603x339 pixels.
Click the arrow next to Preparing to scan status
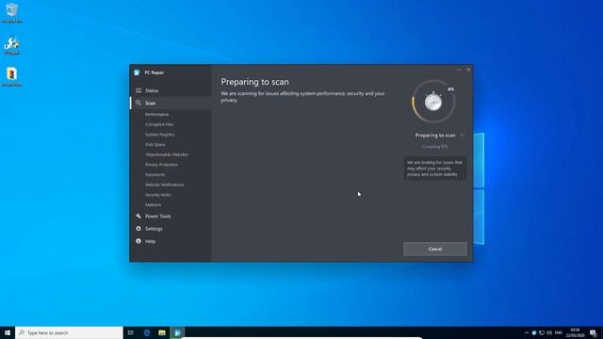tap(463, 136)
